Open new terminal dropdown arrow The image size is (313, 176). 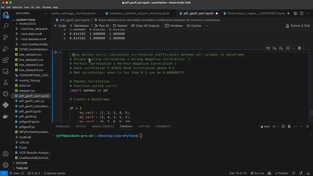click(x=277, y=127)
